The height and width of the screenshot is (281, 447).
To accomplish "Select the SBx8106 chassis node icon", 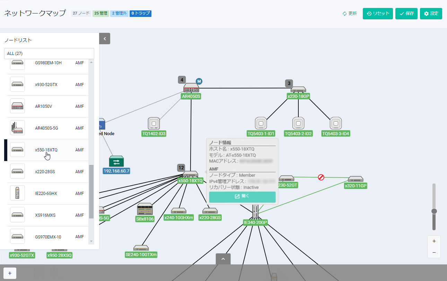I will pos(144,209).
